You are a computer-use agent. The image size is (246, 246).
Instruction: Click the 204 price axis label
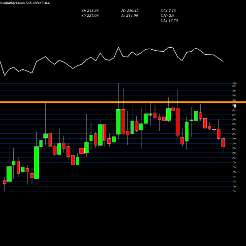coord(234,158)
